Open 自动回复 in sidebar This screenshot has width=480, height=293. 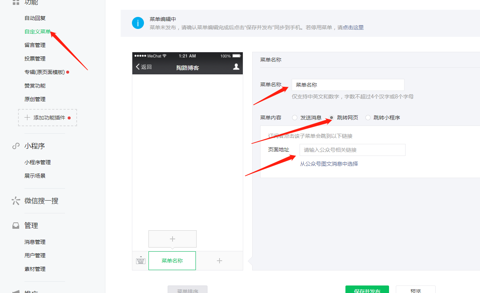pos(35,18)
